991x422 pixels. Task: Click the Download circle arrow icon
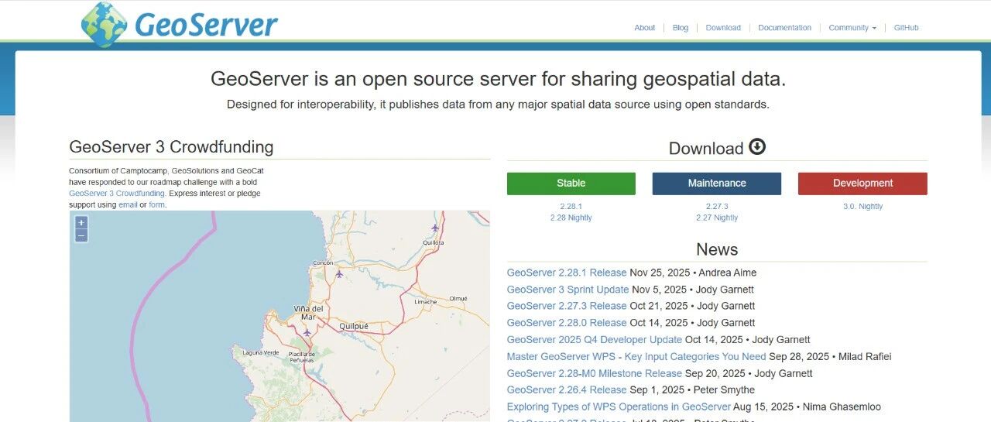tap(757, 146)
